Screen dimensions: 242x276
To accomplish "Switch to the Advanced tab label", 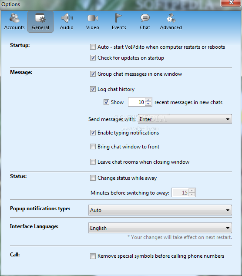I will pos(171,27).
